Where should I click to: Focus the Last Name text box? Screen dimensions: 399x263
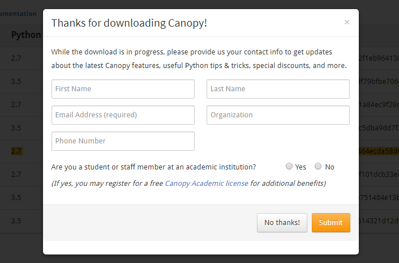tap(278, 89)
